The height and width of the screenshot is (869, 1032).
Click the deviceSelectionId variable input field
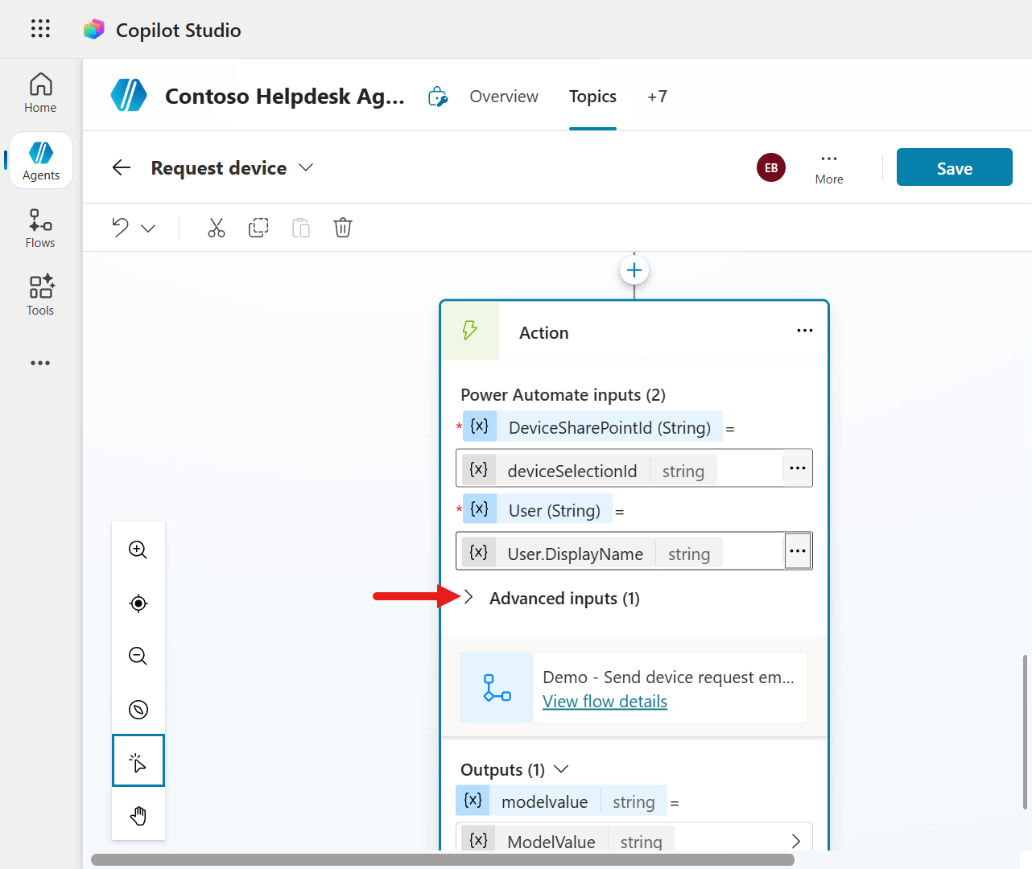[x=618, y=470]
